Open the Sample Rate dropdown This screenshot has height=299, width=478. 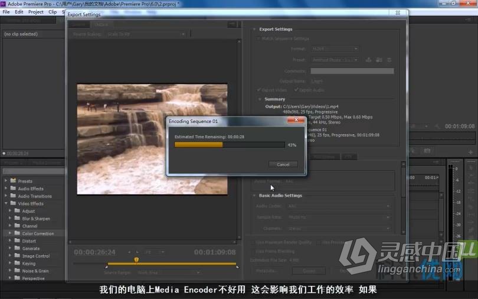click(339, 217)
